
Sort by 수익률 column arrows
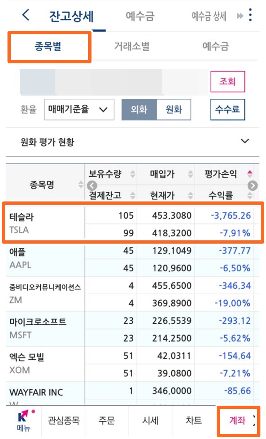pyautogui.click(x=250, y=195)
